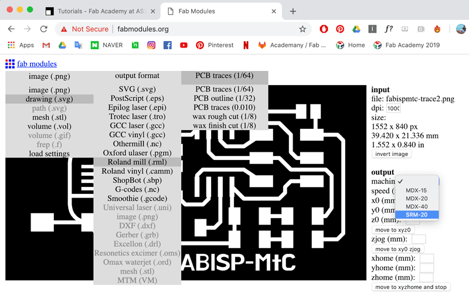Open the Apps grid bookmark
This screenshot has width=469, height=303.
point(21,45)
